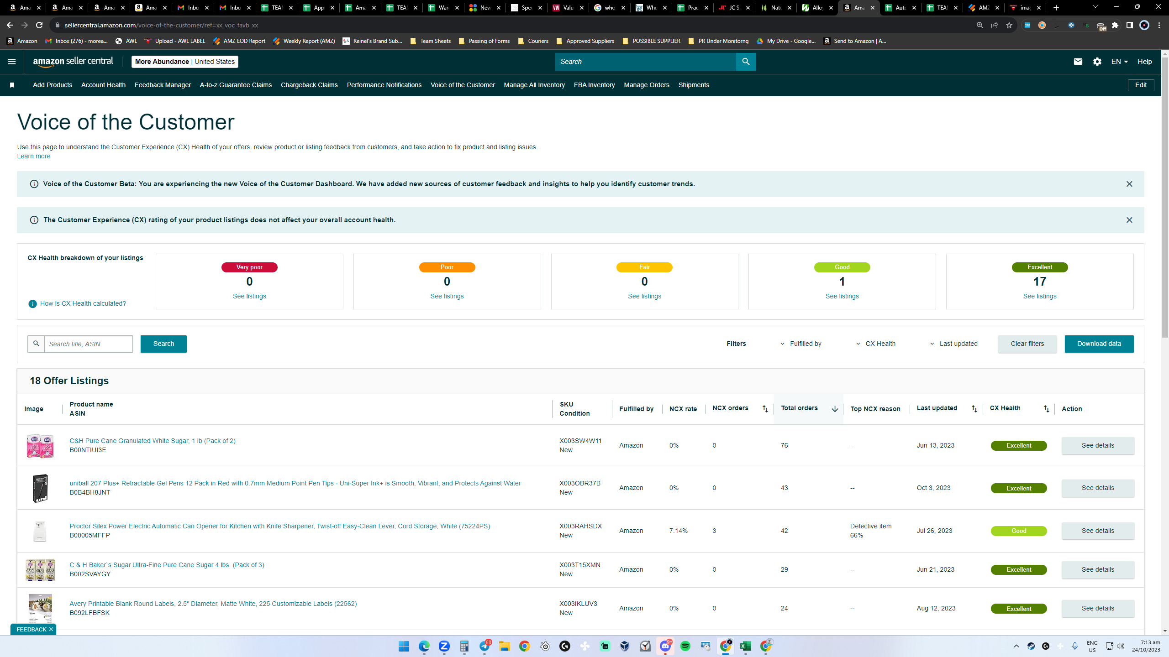Screen dimensions: 1169x657
Task: Click the bookmark flag icon beside Add Products
Action: pyautogui.click(x=12, y=85)
